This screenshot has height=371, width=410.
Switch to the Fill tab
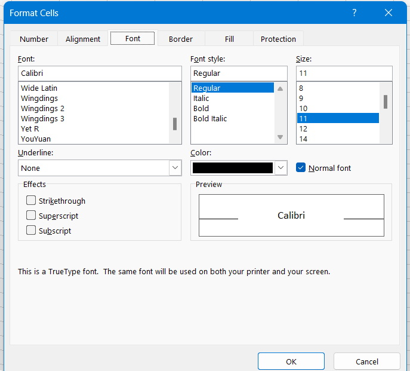[x=229, y=39]
